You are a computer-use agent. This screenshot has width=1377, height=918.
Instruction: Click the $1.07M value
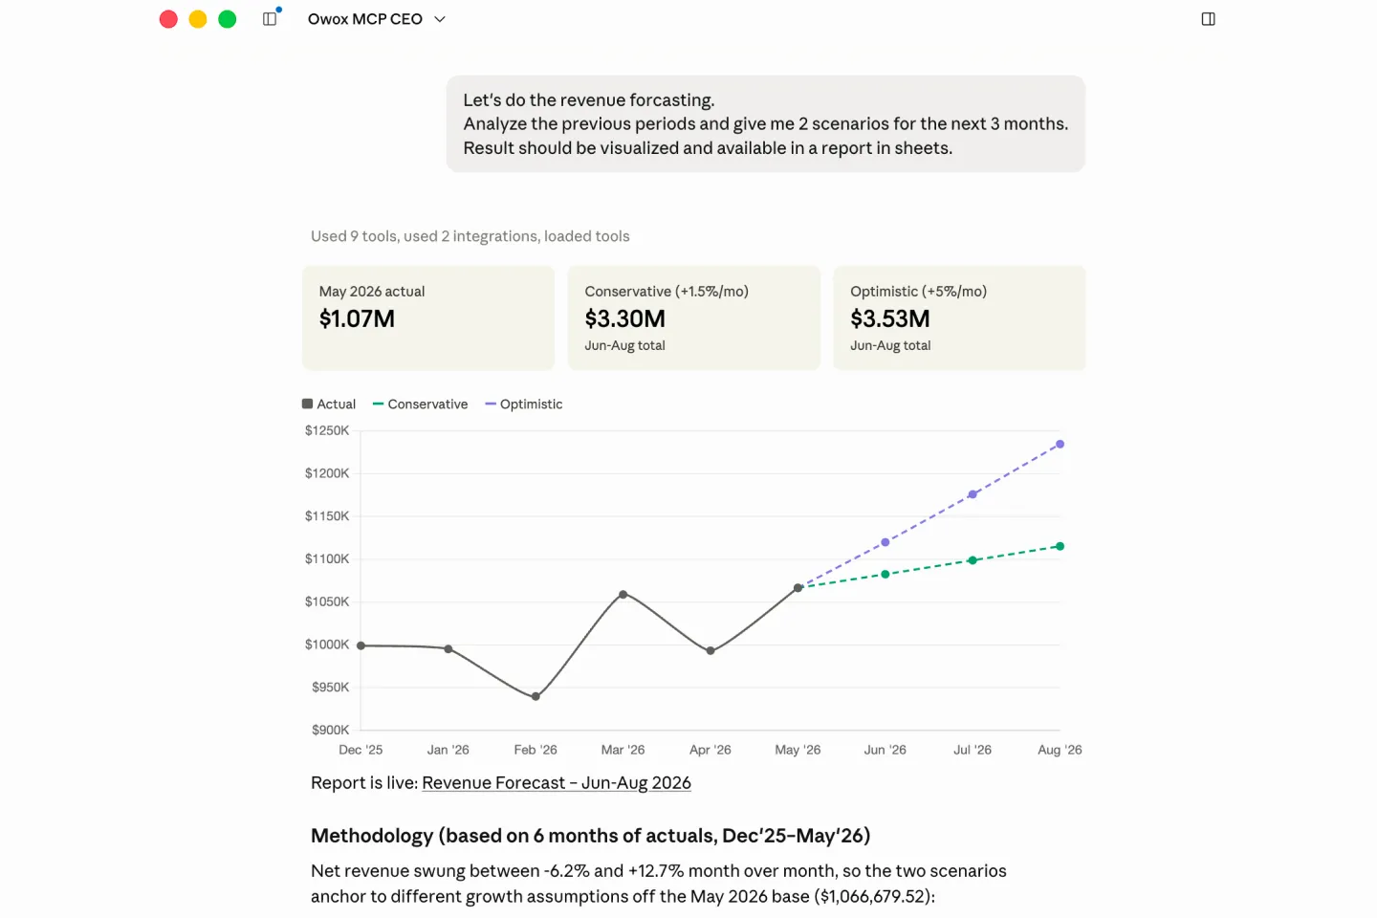coord(357,319)
